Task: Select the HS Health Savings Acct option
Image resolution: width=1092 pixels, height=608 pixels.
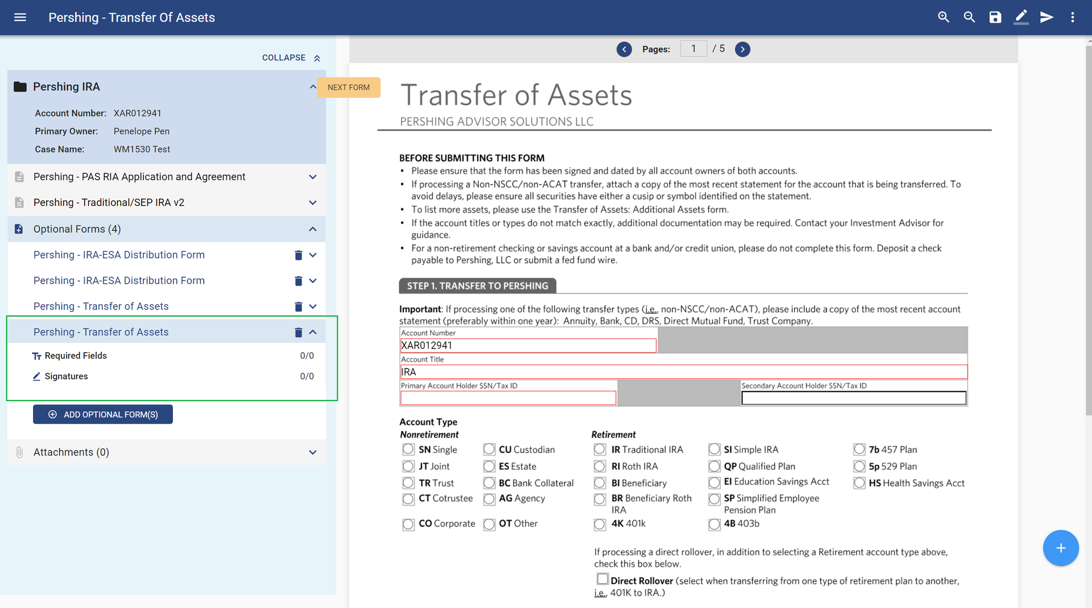Action: [859, 483]
